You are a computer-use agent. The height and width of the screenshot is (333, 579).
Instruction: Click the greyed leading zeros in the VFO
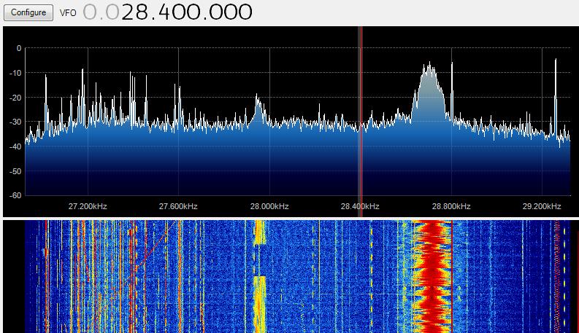pos(101,12)
